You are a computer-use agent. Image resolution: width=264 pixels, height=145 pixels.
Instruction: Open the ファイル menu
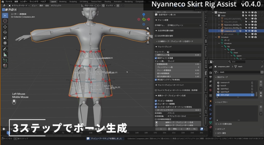point(9,2)
